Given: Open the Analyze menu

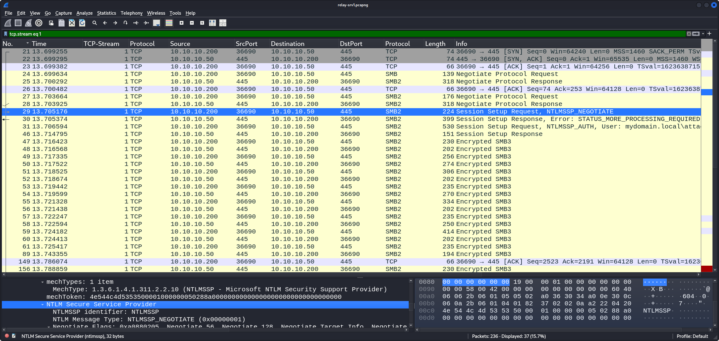Looking at the screenshot, I should 84,13.
